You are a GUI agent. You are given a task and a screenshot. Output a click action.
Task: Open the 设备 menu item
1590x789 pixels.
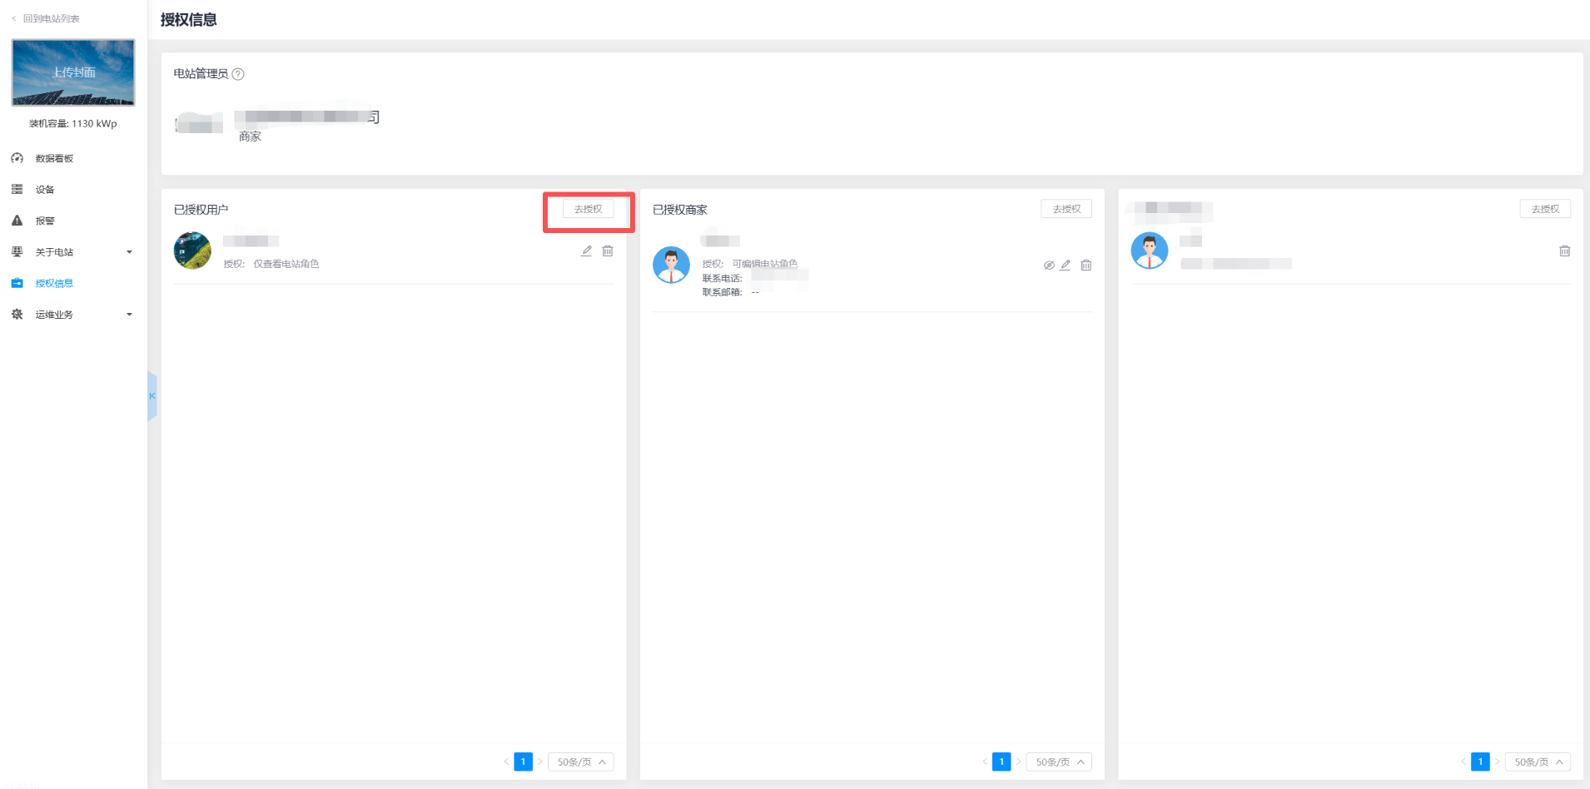45,190
